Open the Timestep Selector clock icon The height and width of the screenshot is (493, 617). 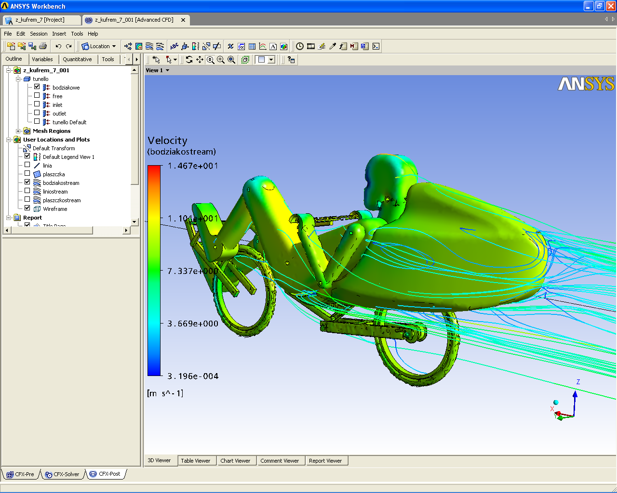[300, 46]
